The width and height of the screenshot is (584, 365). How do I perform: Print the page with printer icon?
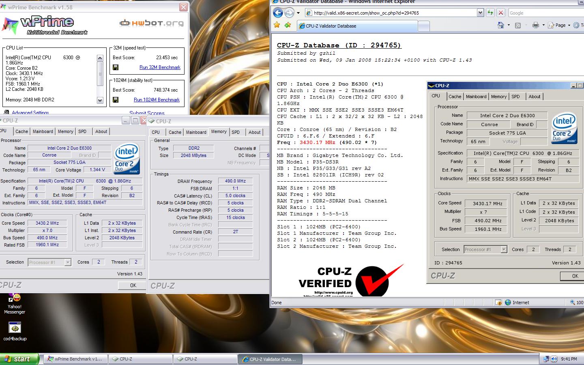[x=535, y=25]
